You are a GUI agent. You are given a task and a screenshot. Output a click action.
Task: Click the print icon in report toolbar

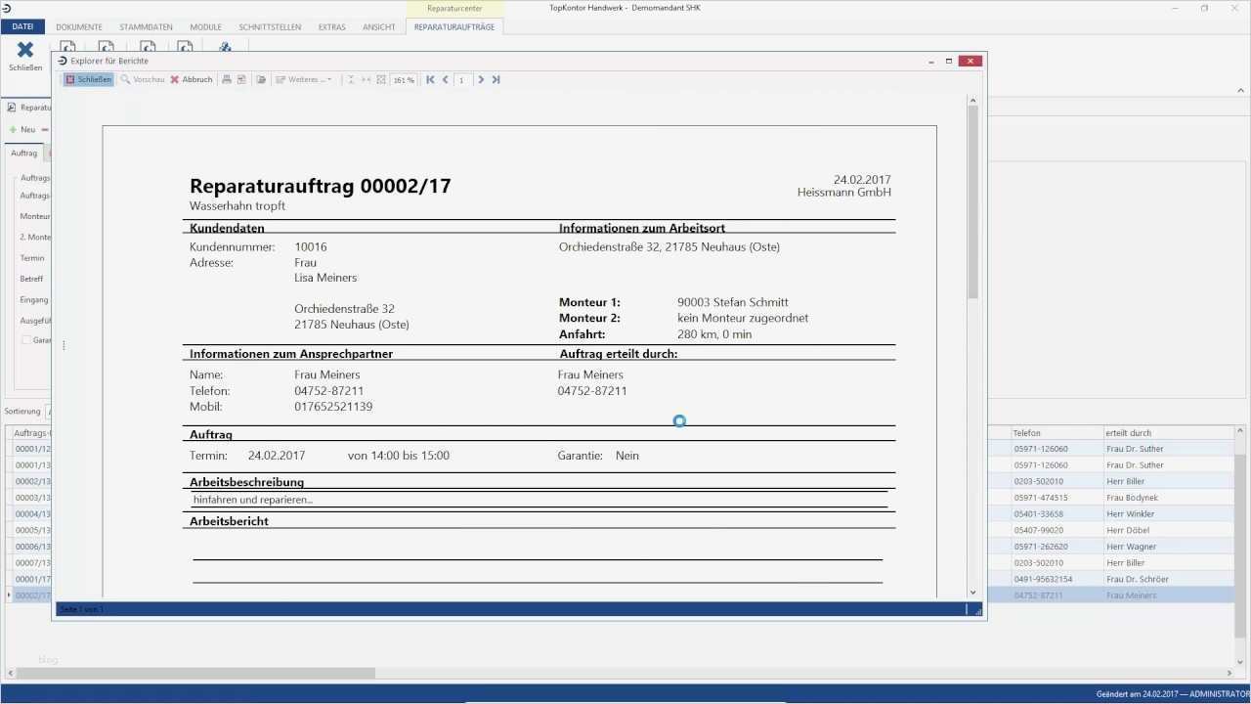coord(227,79)
